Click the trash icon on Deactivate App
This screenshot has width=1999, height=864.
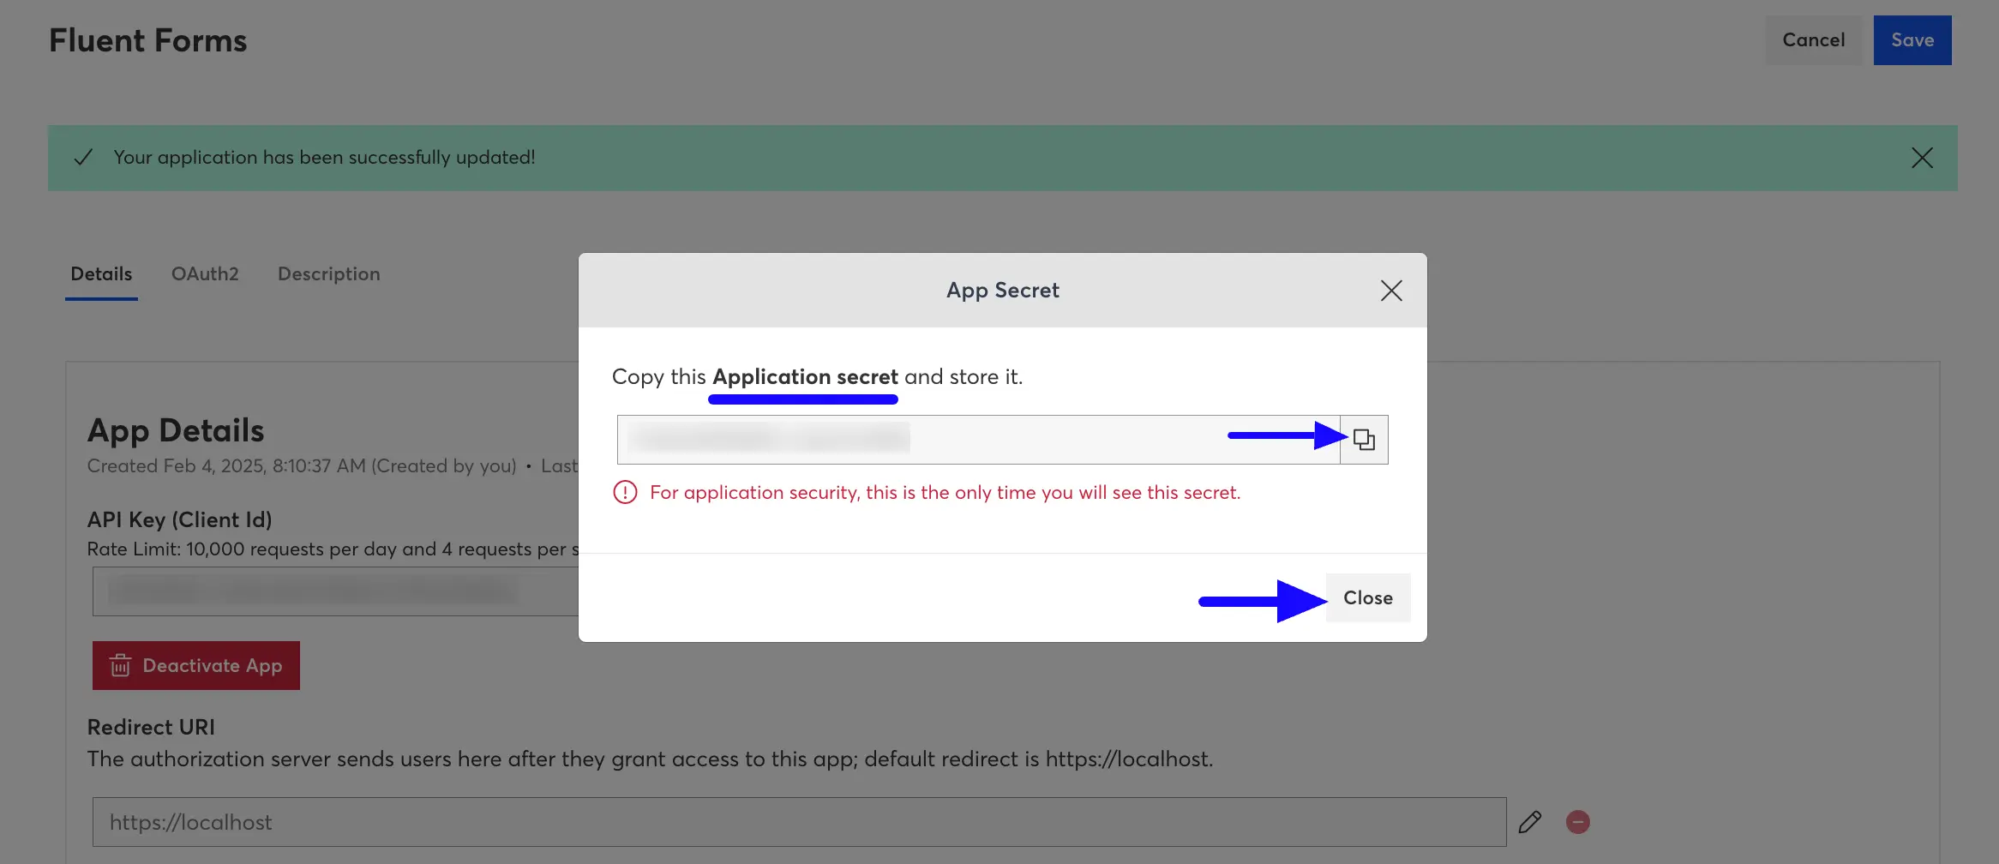tap(120, 665)
